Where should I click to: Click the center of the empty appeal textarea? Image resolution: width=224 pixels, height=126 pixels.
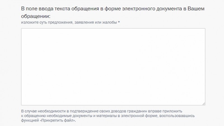113,67
